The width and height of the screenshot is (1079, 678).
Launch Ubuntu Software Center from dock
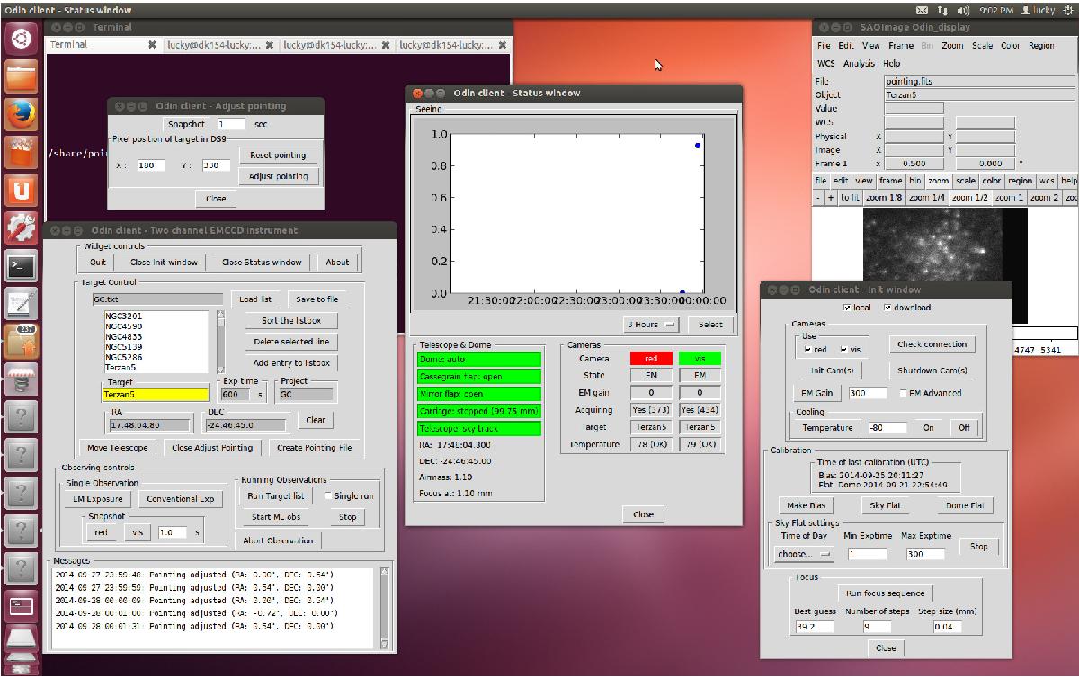click(x=20, y=154)
